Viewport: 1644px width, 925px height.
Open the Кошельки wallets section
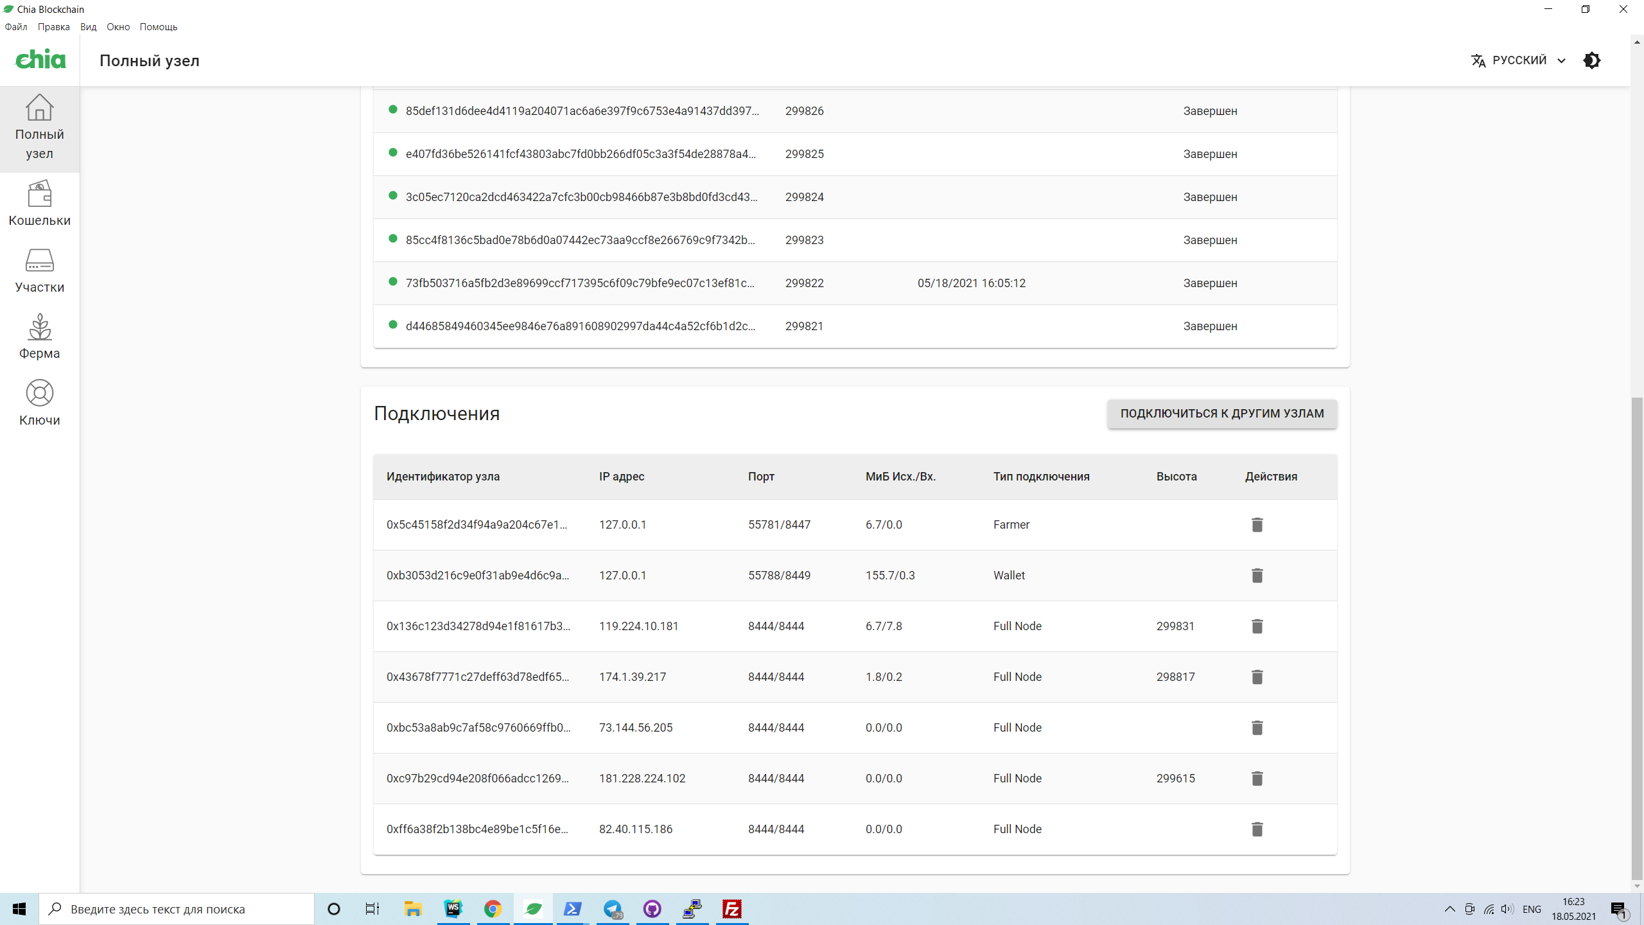(39, 204)
